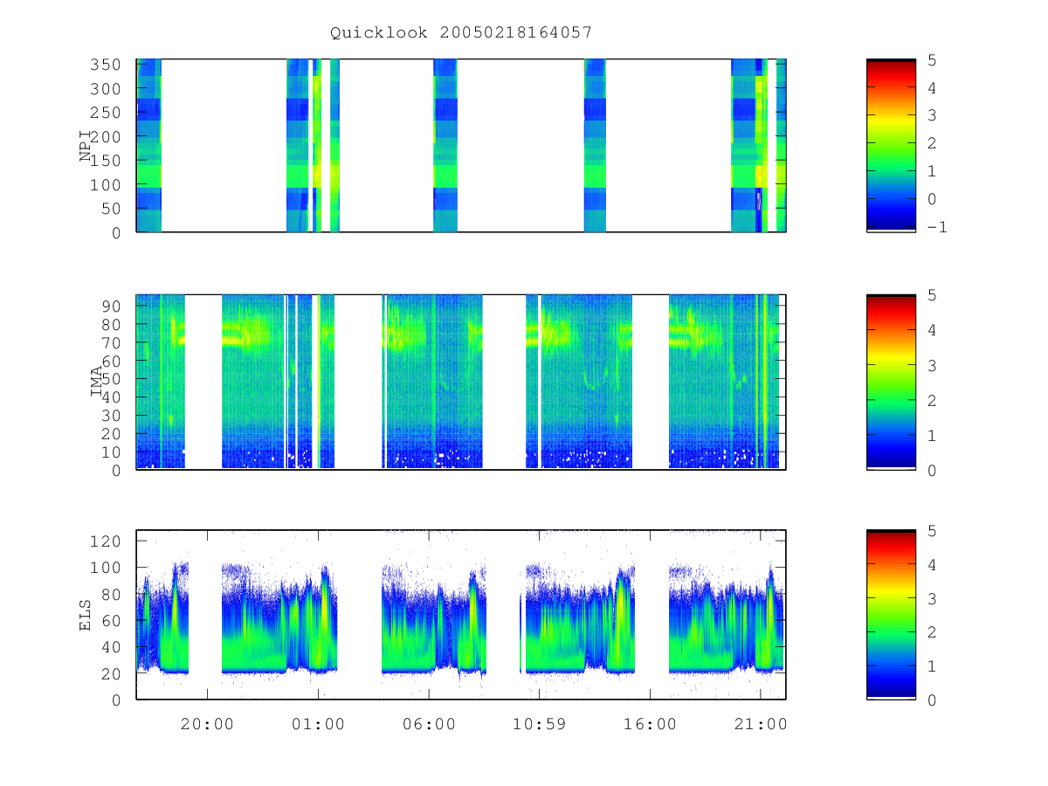Screen dimensions: 1048x786
Task: Click the 120 tick on ELS axis
Action: [x=107, y=541]
